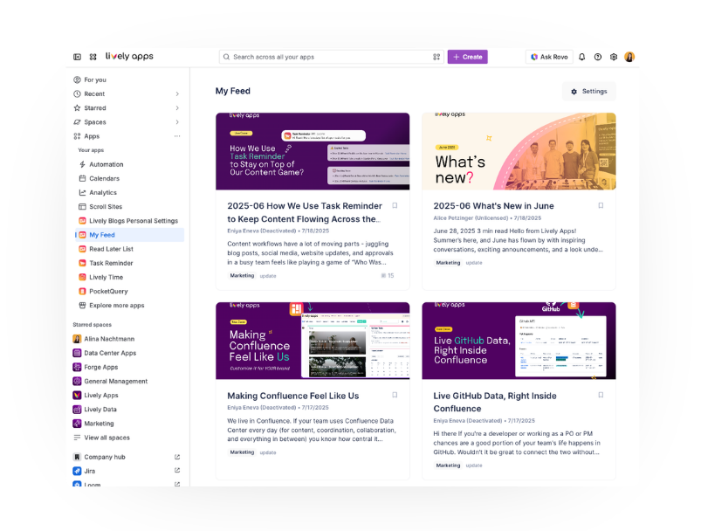Viewport: 701px width, 531px height.
Task: Click the View all spaces list icon
Action: coord(77,438)
